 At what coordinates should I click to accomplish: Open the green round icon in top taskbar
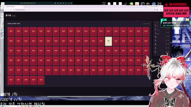pos(131,4)
